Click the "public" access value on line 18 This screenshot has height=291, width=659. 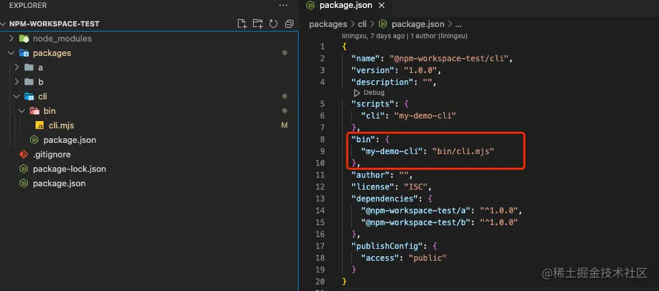pyautogui.click(x=428, y=258)
